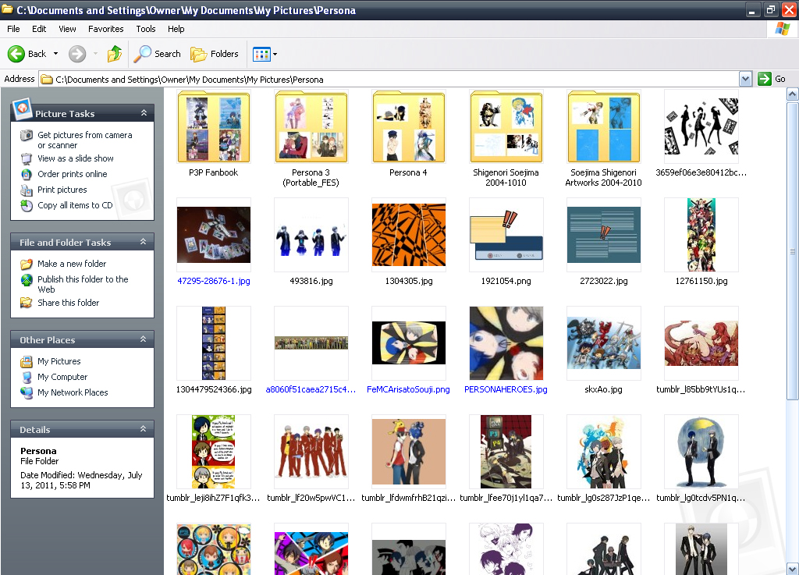799x575 pixels.
Task: Click the scrollbar down arrow
Action: (x=793, y=569)
